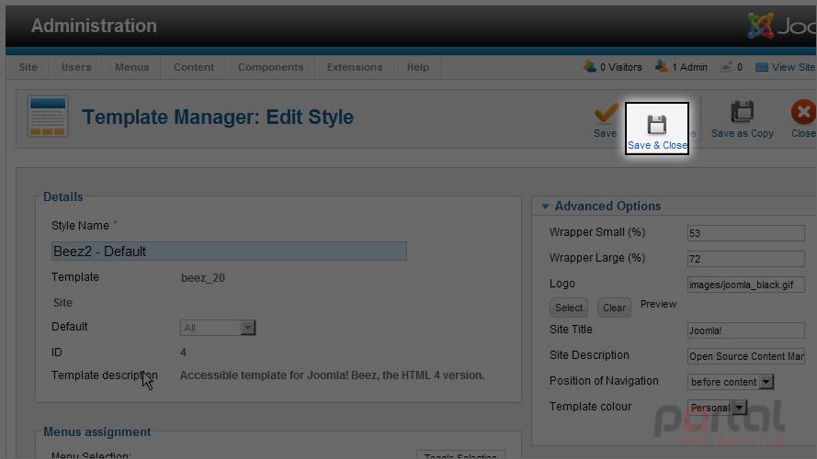Click the Select logo button
817x459 pixels.
click(x=569, y=308)
